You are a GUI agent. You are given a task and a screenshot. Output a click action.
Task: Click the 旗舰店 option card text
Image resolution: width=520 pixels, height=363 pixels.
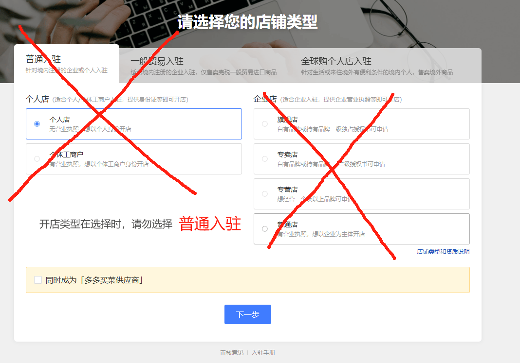(288, 120)
